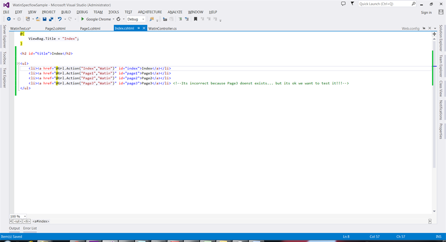Collapse the ul block outlining toggle
The width and height of the screenshot is (446, 242).
[18, 63]
